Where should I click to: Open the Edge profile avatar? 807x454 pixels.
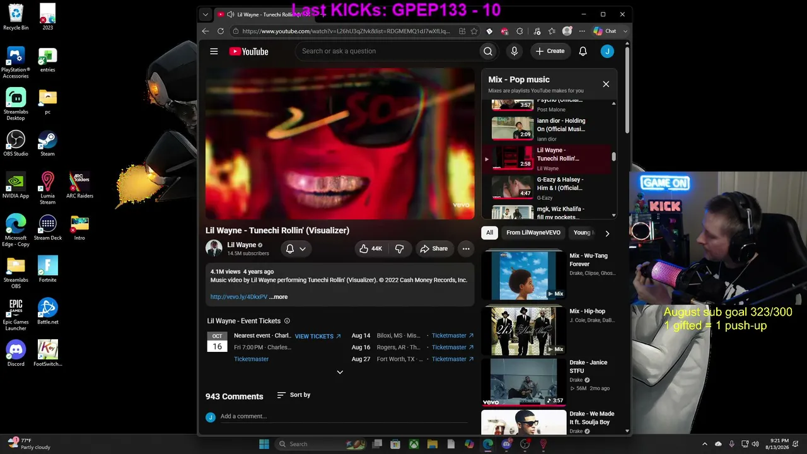tap(567, 31)
